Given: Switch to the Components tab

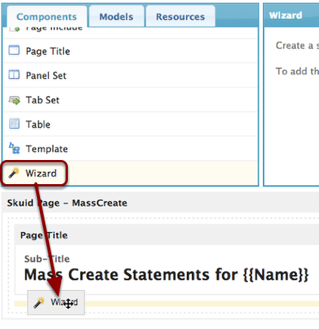Looking at the screenshot, I should [x=47, y=17].
